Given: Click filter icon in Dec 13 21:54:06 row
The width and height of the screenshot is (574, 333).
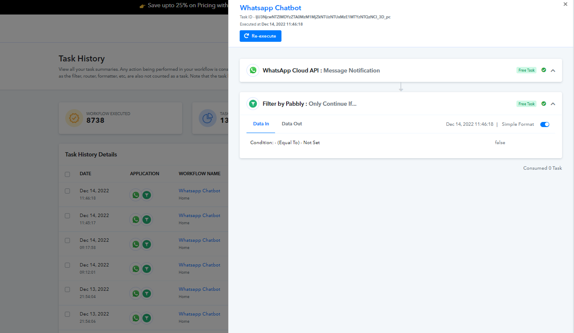Looking at the screenshot, I should click(x=147, y=318).
